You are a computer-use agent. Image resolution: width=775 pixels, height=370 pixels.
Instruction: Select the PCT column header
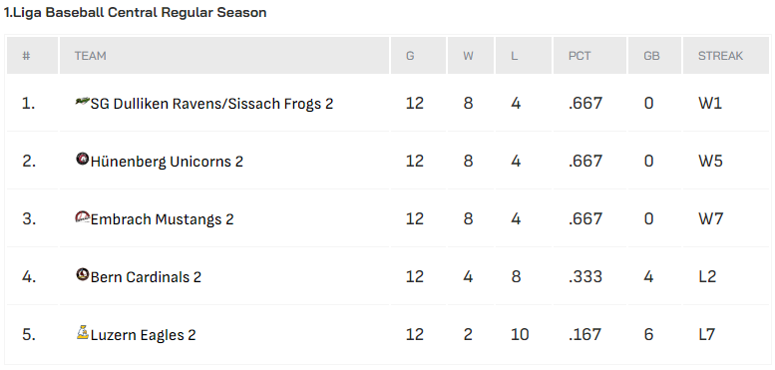[x=580, y=56]
